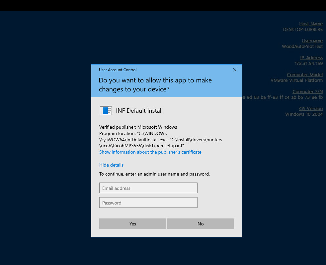
Task: Click the X to dismiss the UAC prompt
Action: pyautogui.click(x=235, y=70)
